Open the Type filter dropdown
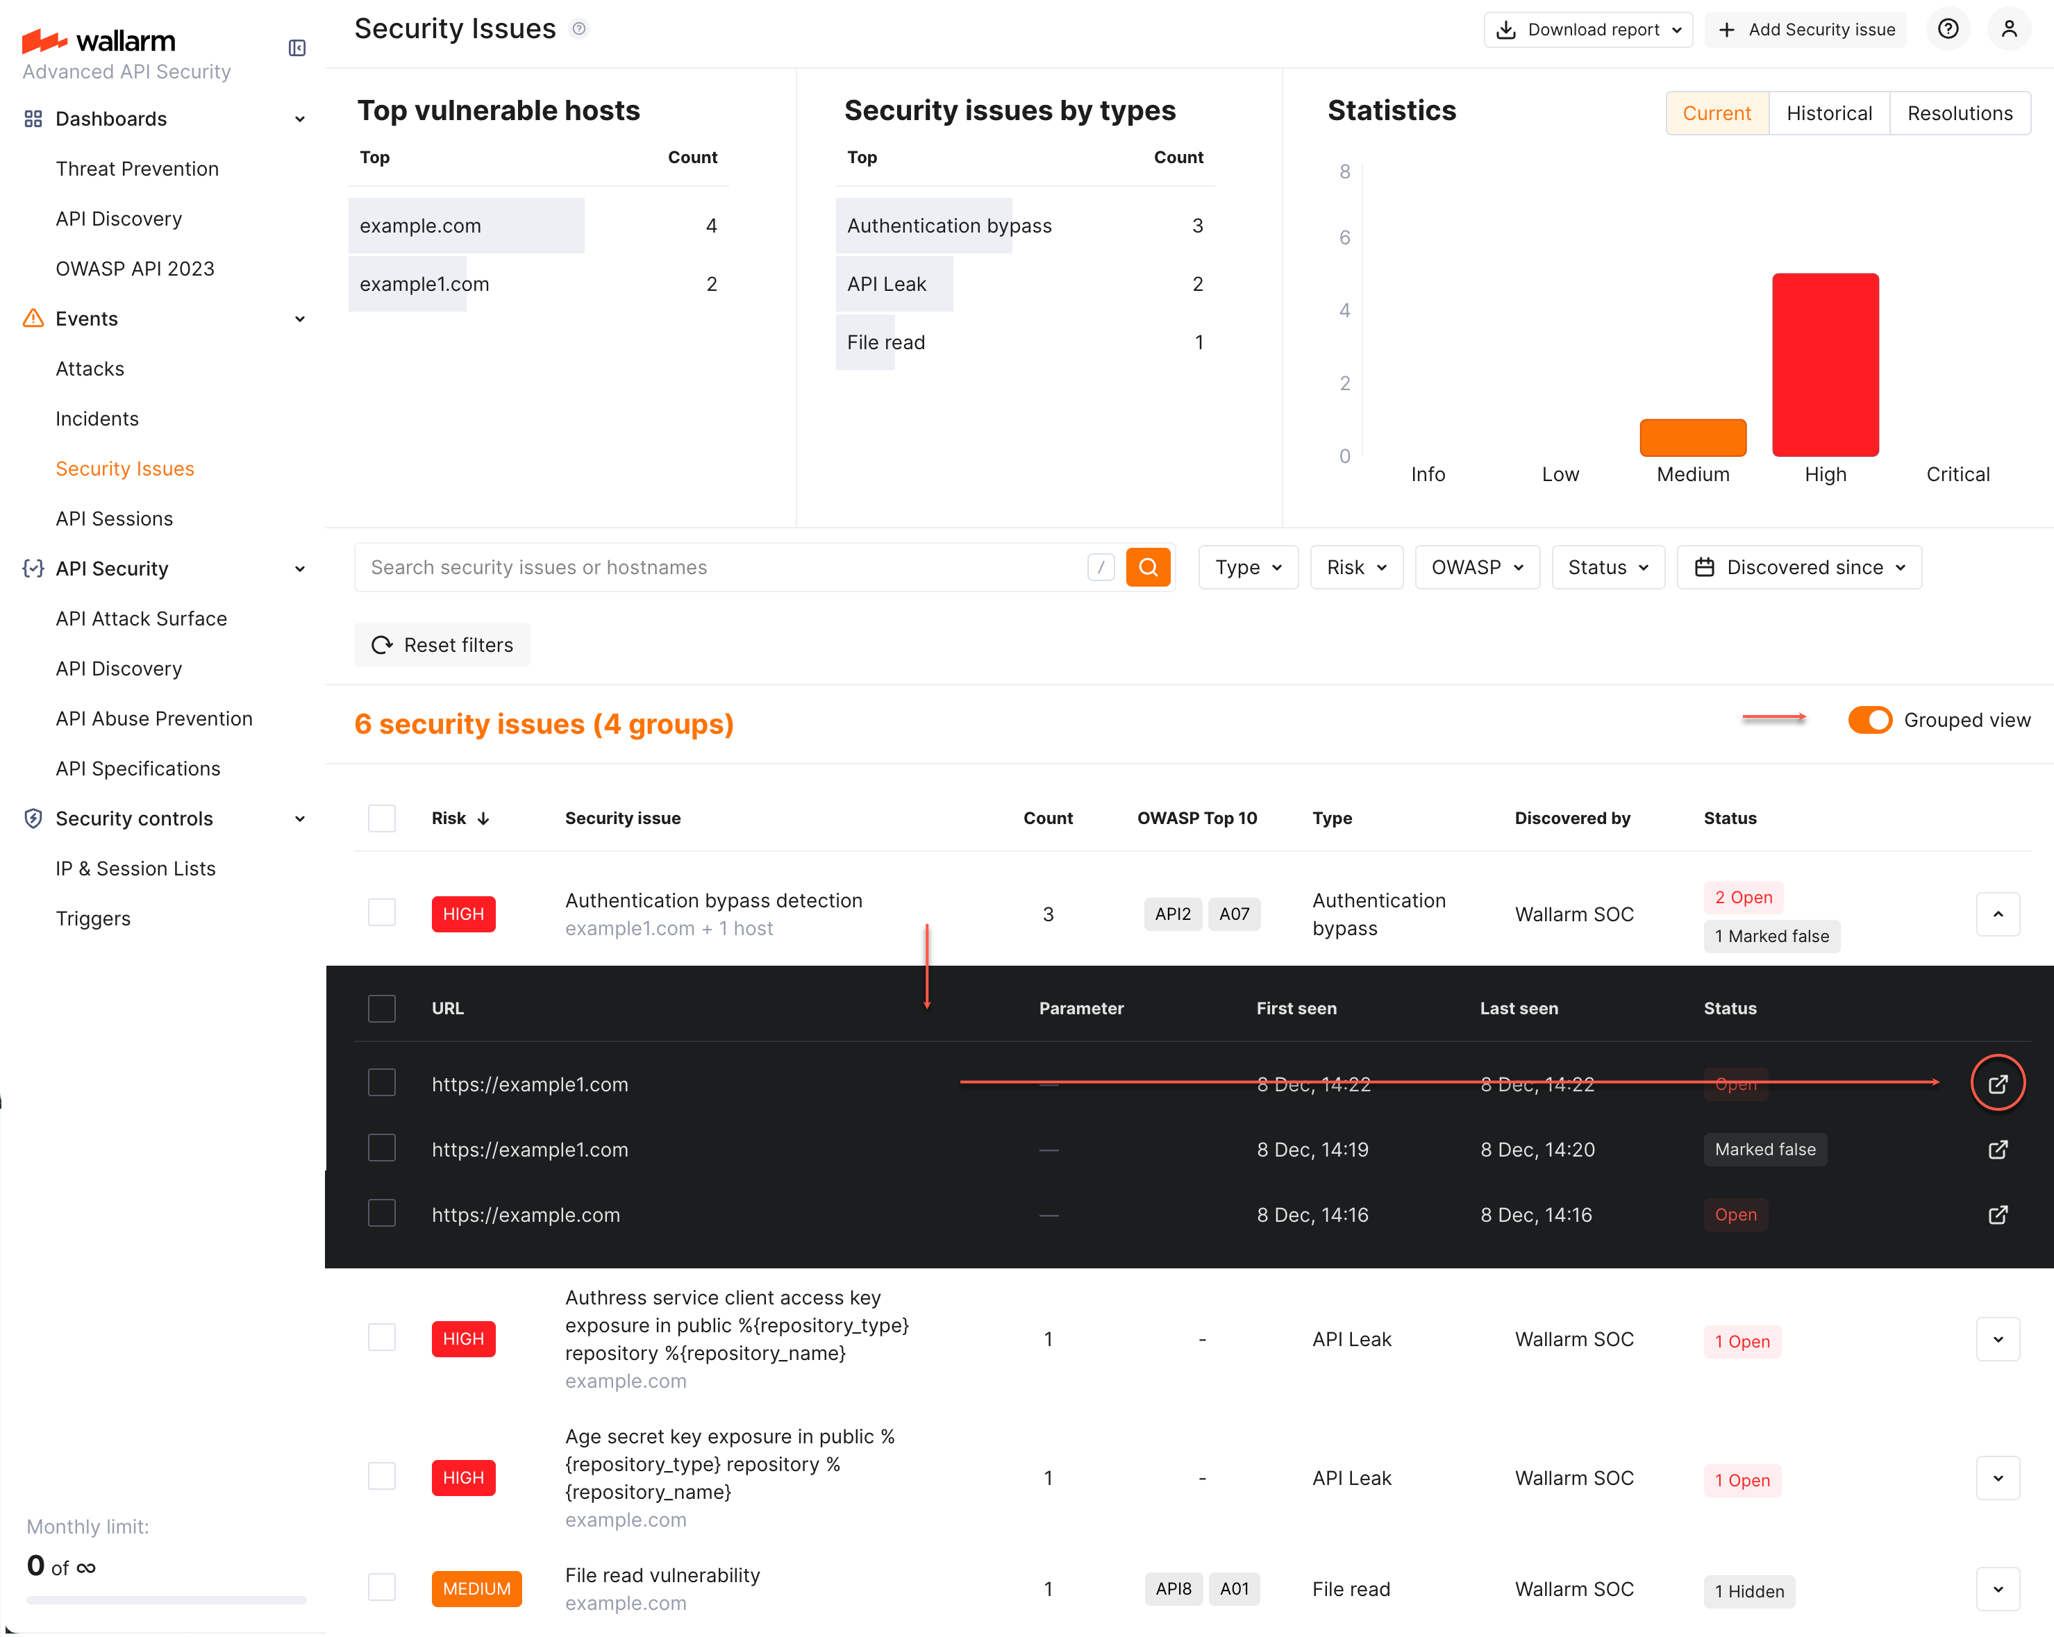Image resolution: width=2054 pixels, height=1637 pixels. coord(1248,566)
